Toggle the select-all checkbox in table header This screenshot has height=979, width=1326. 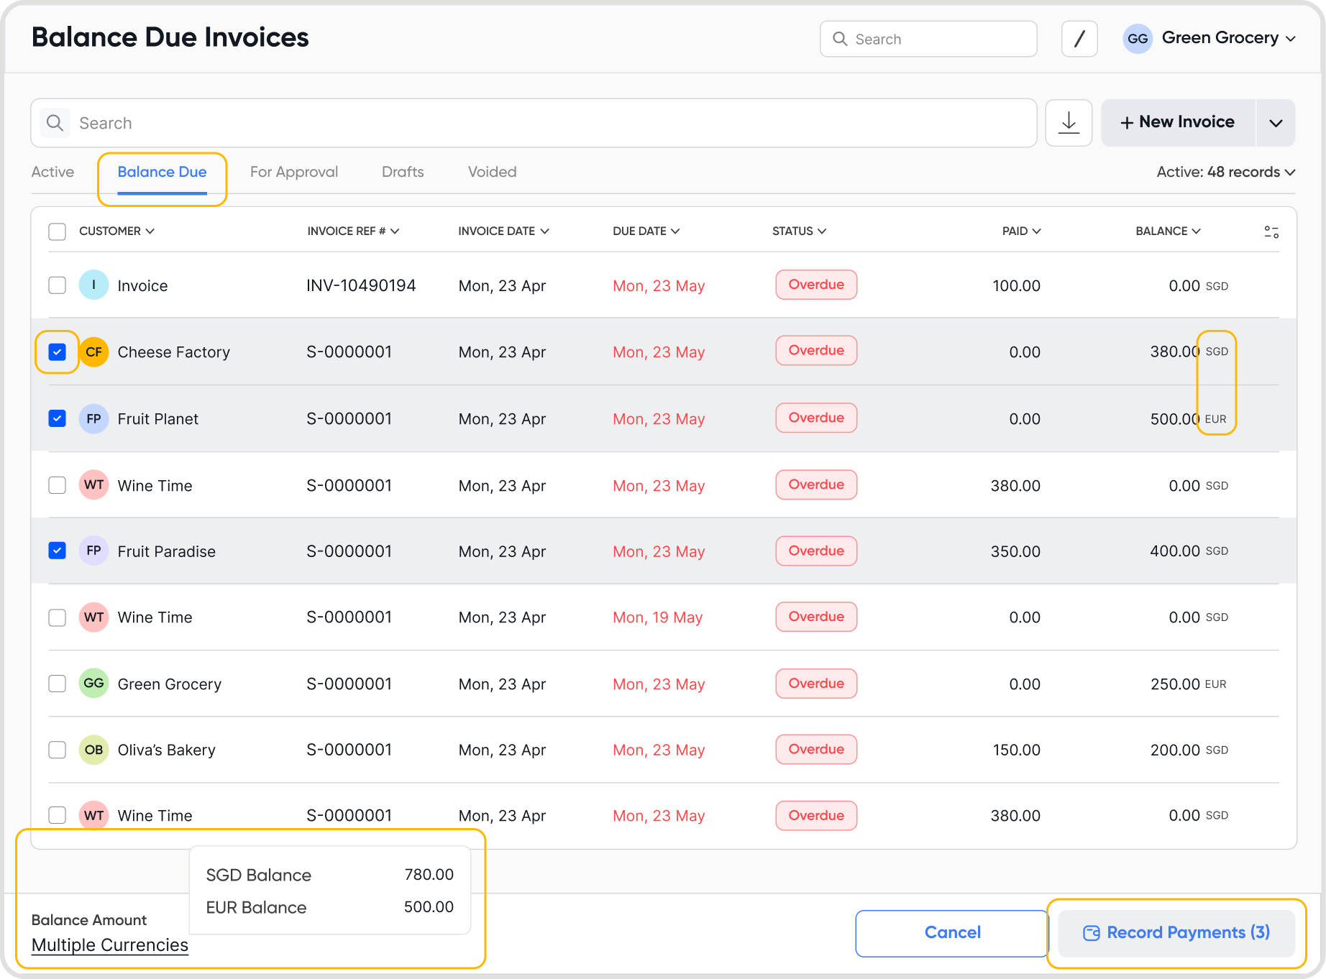(58, 231)
